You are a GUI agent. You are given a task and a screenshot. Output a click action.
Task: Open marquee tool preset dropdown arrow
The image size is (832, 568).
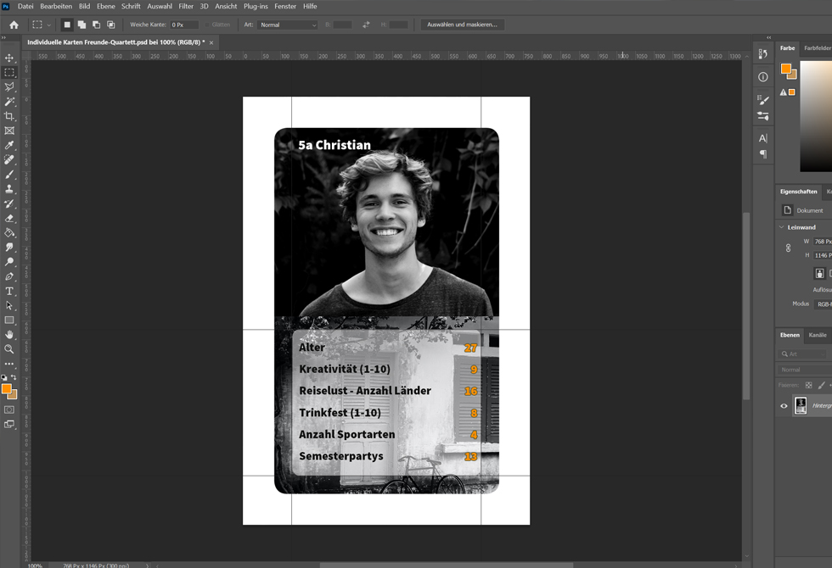49,25
